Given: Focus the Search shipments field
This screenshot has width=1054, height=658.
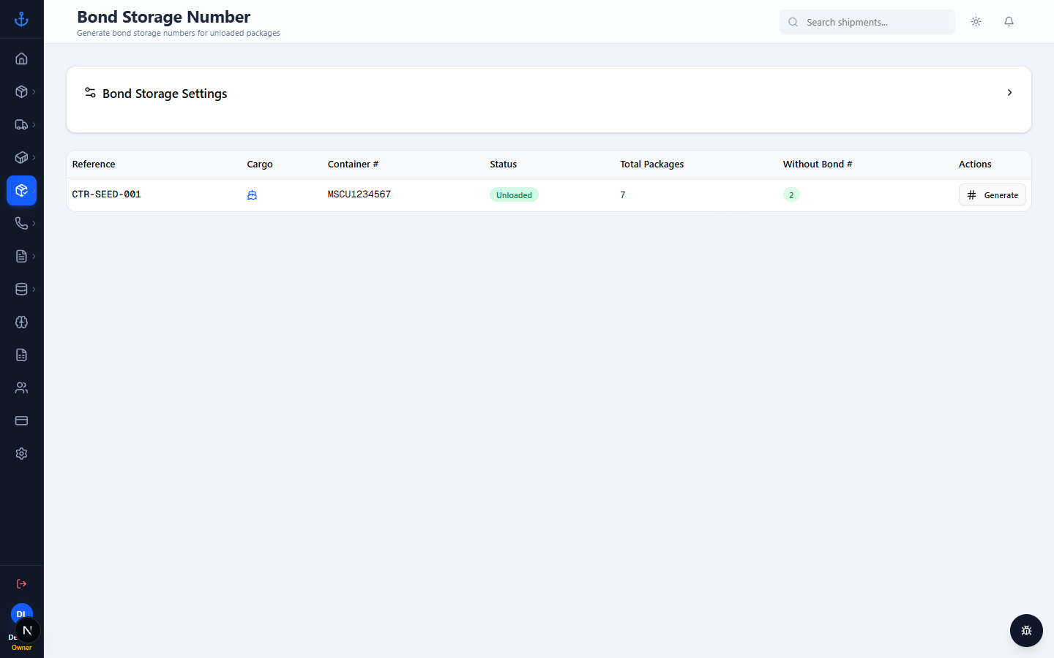Looking at the screenshot, I should tap(867, 22).
